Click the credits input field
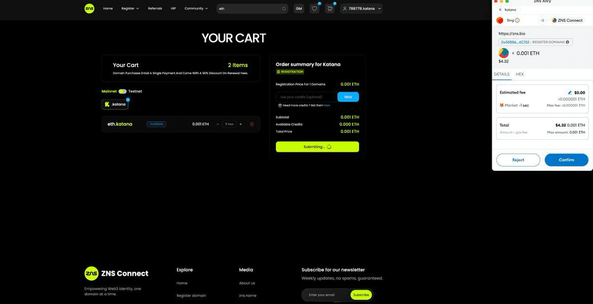Viewport: 593px width, 304px height. point(306,97)
